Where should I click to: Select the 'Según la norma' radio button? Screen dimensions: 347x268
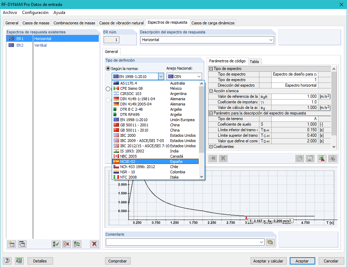[x=108, y=69]
